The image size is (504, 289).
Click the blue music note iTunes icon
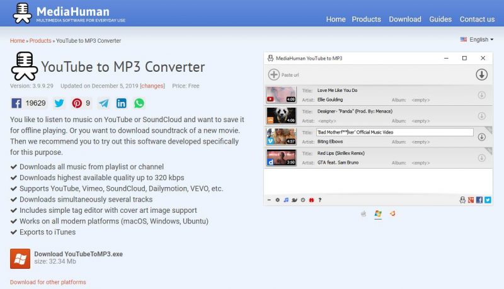click(286, 200)
